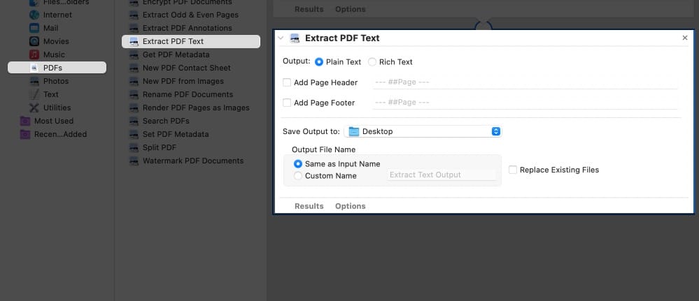Click the New PDF Contact Sheet action icon

point(134,68)
